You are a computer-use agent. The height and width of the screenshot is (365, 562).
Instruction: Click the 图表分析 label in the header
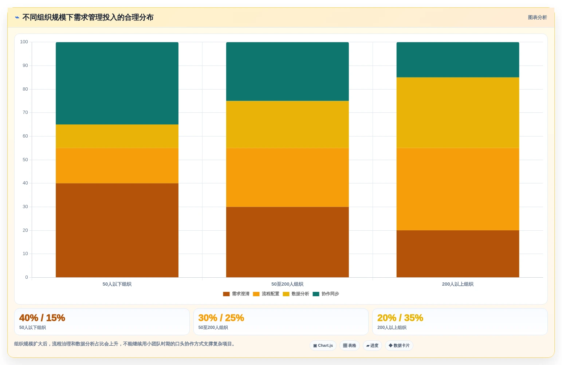pyautogui.click(x=537, y=17)
